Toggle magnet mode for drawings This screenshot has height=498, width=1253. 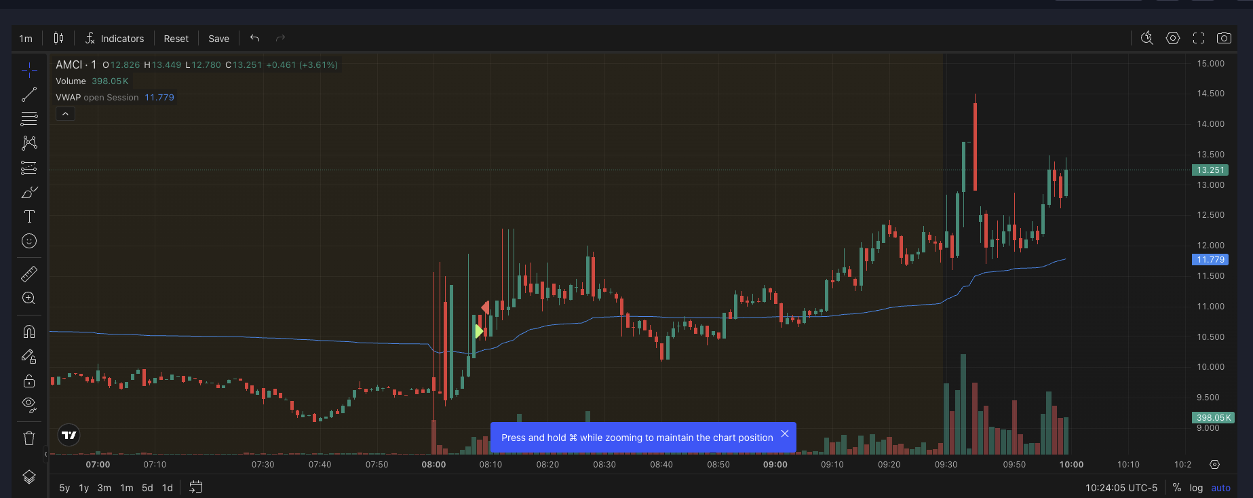coord(29,331)
